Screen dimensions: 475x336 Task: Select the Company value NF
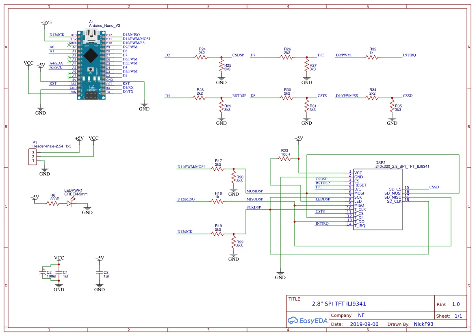coord(361,315)
